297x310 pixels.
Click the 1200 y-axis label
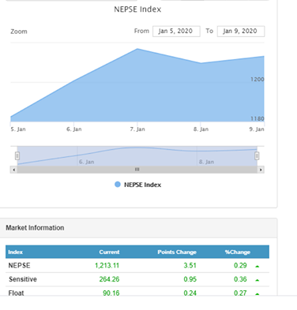pyautogui.click(x=258, y=79)
